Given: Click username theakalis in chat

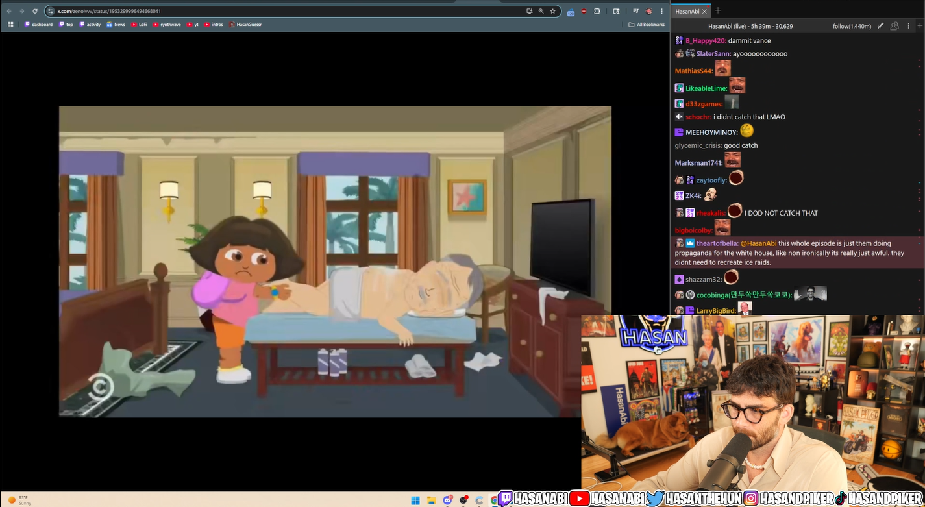Looking at the screenshot, I should click(x=711, y=213).
